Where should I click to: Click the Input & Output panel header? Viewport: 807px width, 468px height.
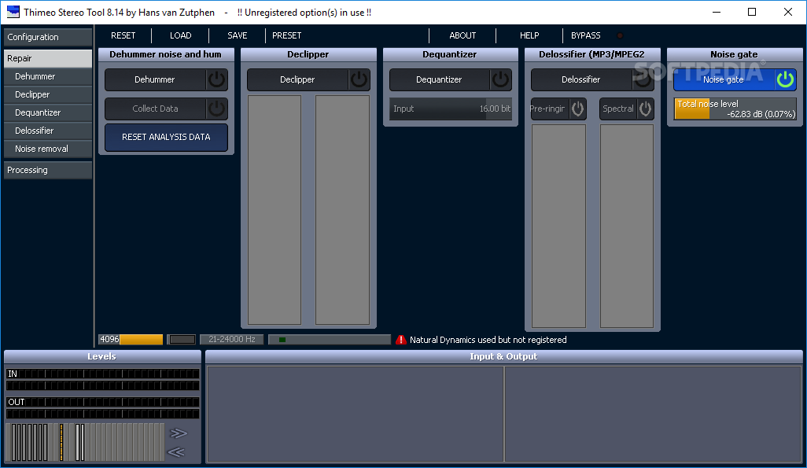tap(504, 356)
